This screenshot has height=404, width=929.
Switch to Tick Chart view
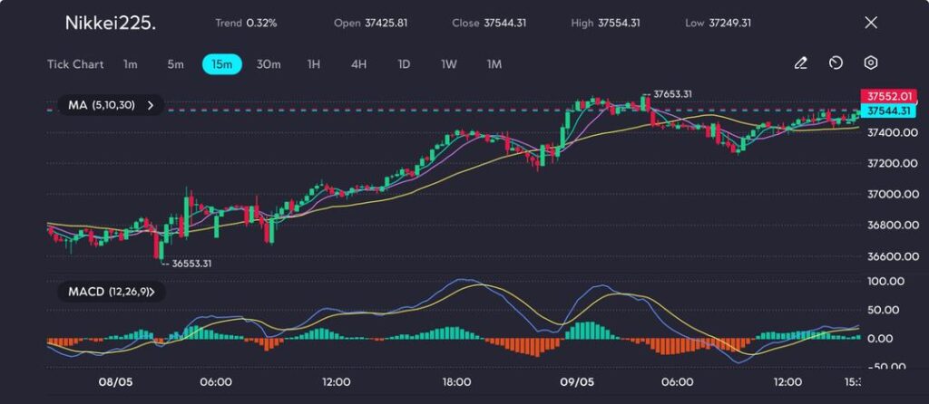tap(75, 64)
